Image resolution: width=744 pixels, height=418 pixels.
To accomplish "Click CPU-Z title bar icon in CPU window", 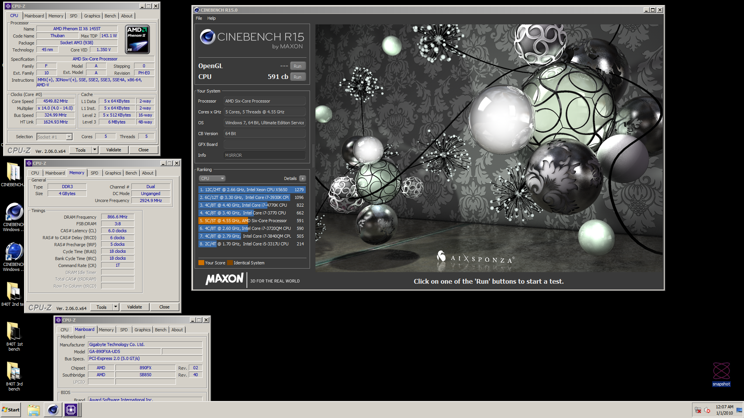I will point(8,6).
